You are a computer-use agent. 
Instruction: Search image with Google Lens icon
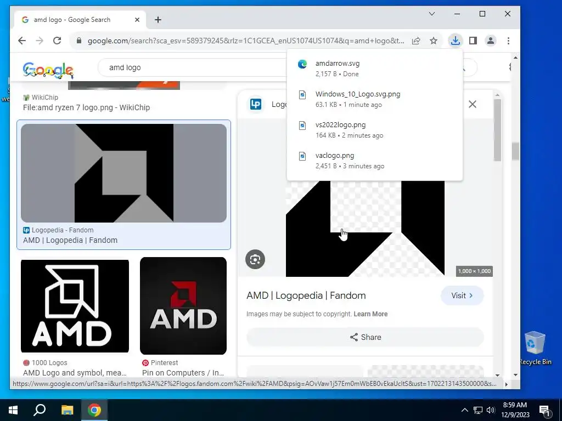[255, 259]
